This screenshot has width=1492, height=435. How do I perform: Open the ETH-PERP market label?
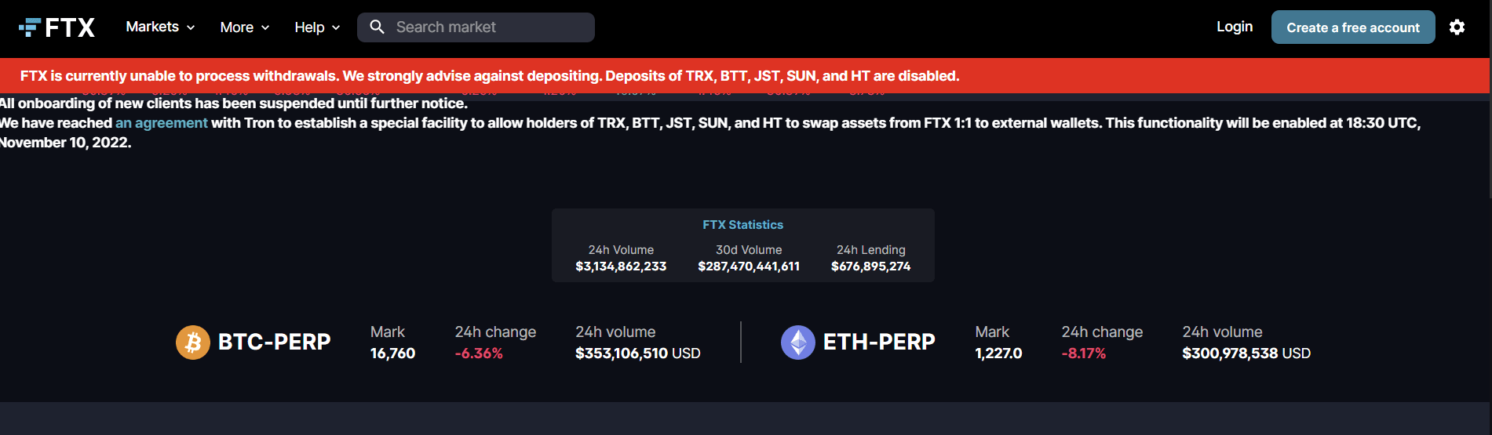(879, 343)
